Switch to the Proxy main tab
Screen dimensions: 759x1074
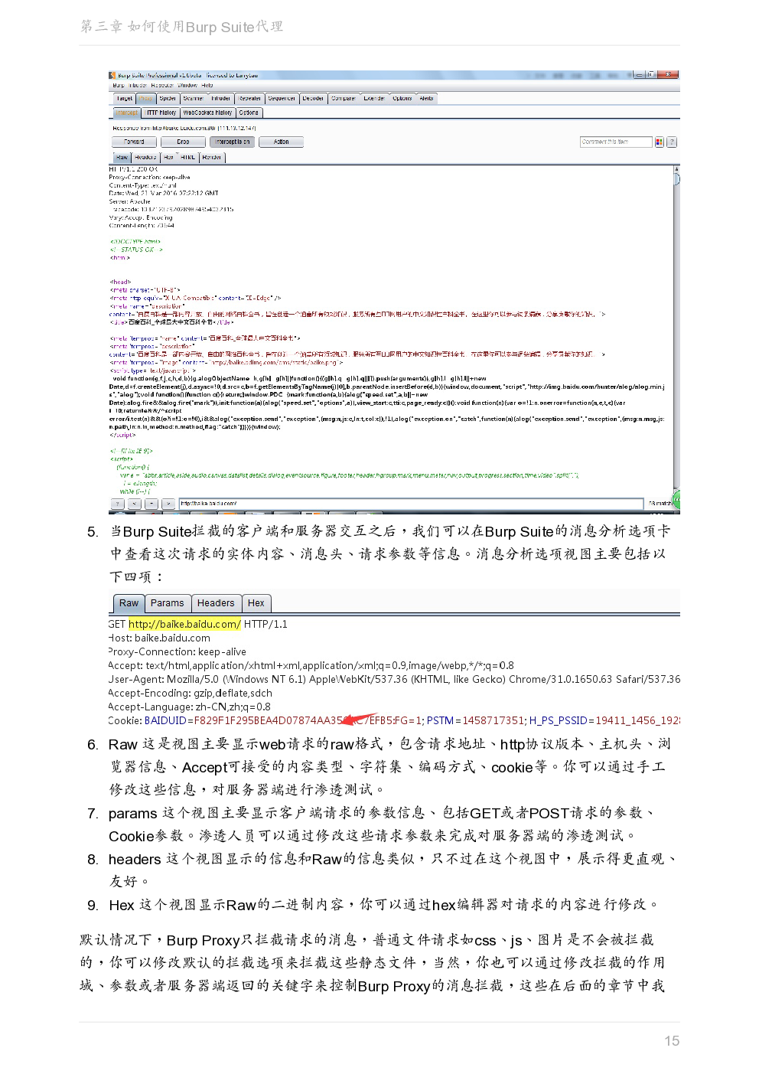pyautogui.click(x=146, y=99)
